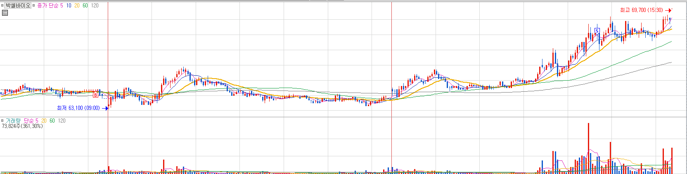
Task: Click the small square before 종가 단순
Action: (x=34, y=6)
